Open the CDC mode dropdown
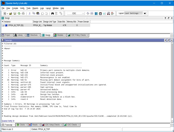Image resolution: width=174 pixels, height=132 pixels. pyautogui.click(x=83, y=13)
